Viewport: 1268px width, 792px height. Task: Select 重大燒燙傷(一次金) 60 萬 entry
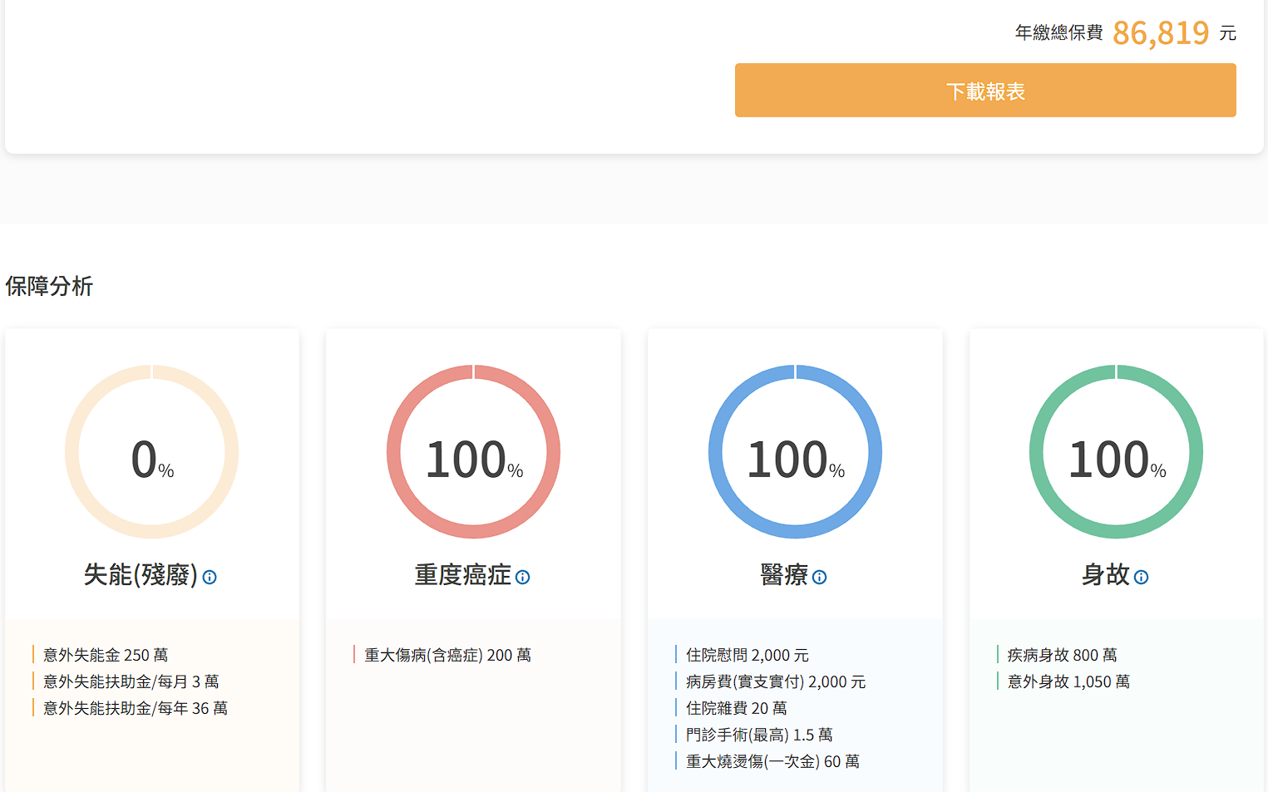(772, 761)
